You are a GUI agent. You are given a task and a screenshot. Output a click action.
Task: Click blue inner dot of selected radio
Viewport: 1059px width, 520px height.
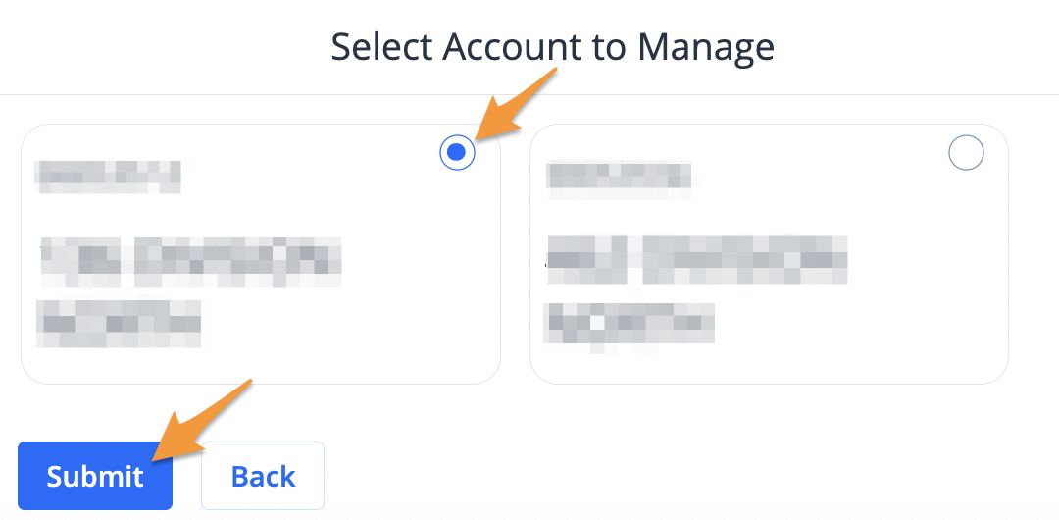click(457, 153)
